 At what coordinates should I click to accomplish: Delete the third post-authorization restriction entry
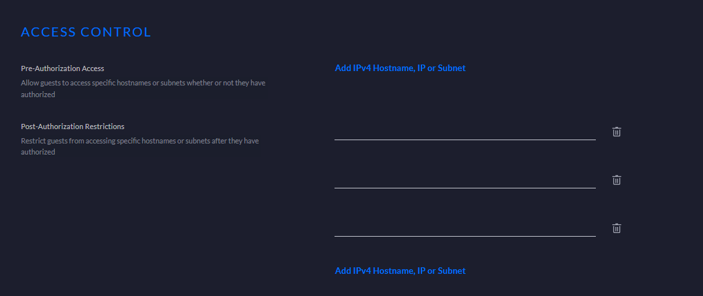(616, 228)
